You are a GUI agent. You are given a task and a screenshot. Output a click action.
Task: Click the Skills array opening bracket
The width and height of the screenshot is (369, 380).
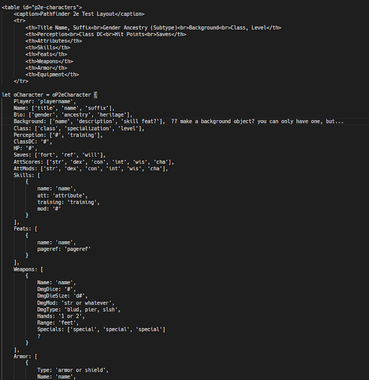point(39,175)
